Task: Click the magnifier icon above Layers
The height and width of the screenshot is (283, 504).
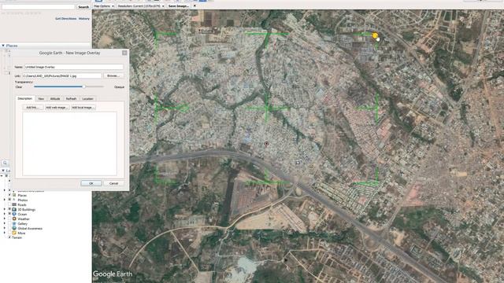Action: 5,163
